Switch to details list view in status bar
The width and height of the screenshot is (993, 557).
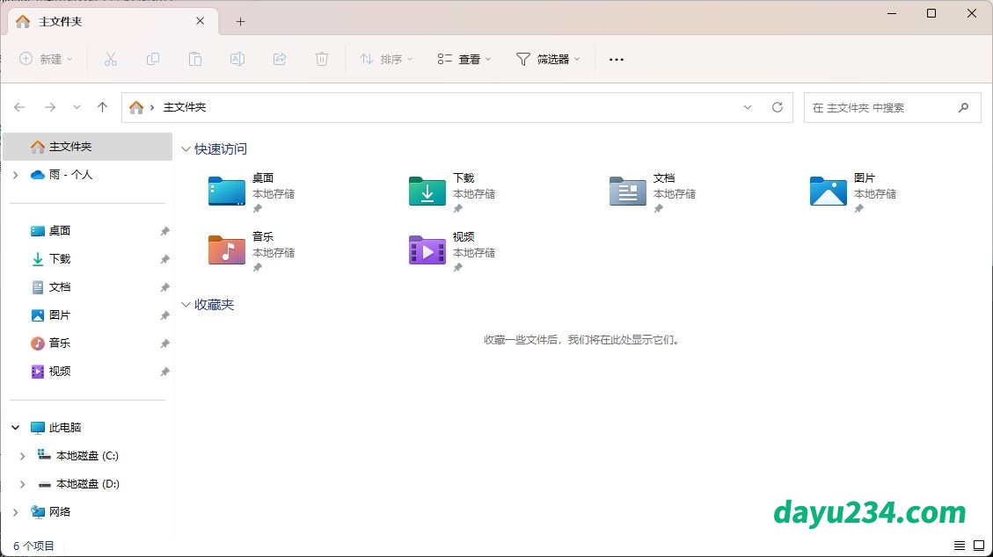tap(960, 546)
